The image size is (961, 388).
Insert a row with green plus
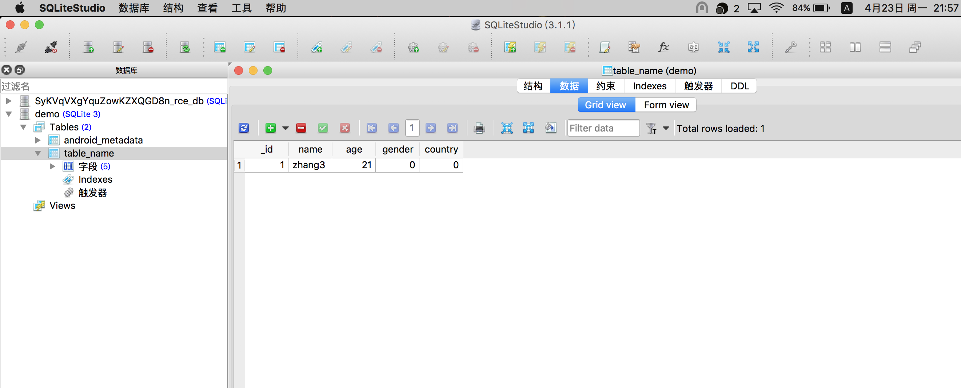click(271, 128)
